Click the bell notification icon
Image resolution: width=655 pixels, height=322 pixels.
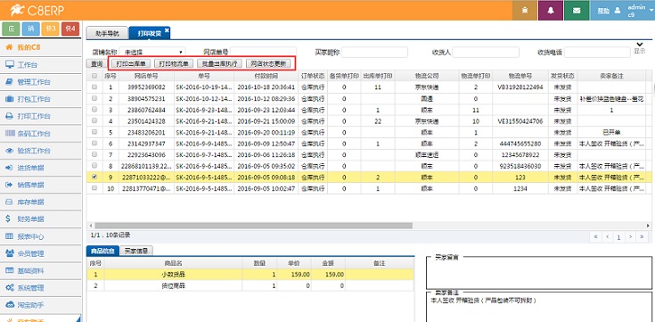[x=551, y=11]
